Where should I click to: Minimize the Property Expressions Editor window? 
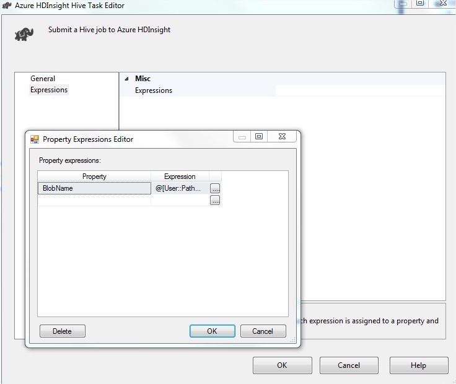point(242,137)
